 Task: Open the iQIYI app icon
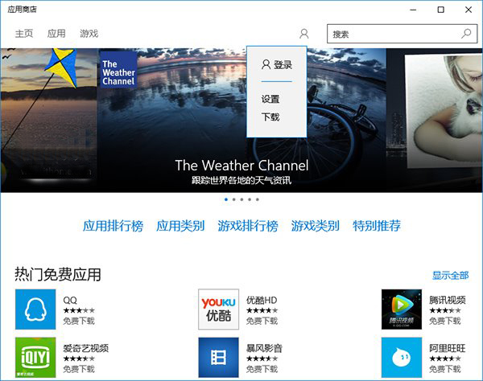[x=35, y=358]
